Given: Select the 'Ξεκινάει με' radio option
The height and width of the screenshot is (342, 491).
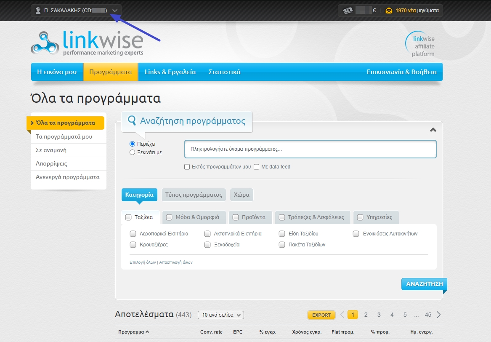Looking at the screenshot, I should coord(133,152).
